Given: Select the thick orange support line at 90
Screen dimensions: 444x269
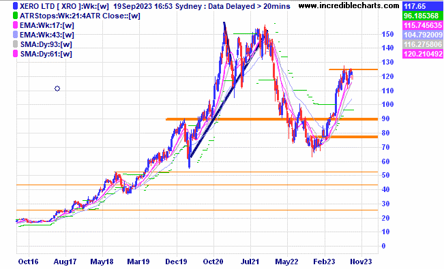Looking at the screenshot, I should (x=272, y=119).
